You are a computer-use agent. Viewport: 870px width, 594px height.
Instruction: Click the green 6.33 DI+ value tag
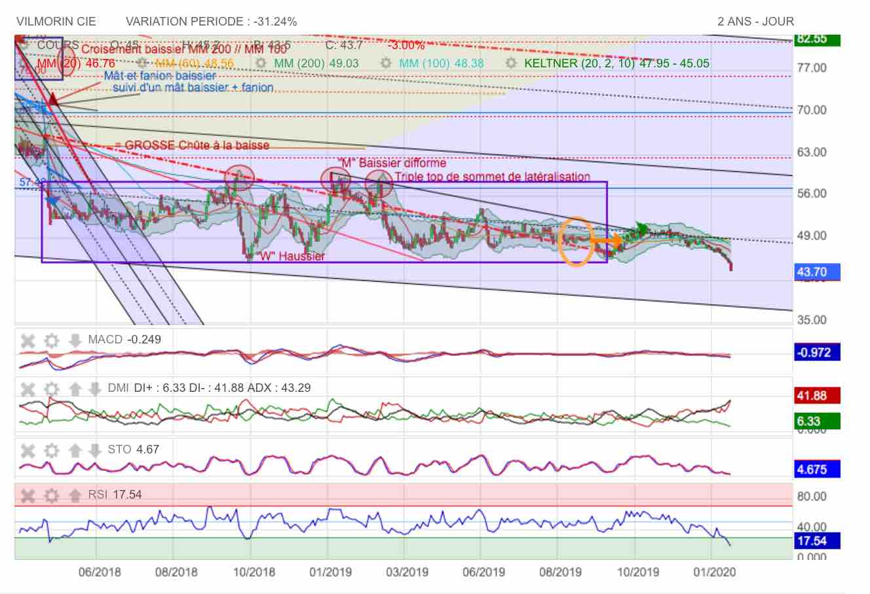pos(817,421)
